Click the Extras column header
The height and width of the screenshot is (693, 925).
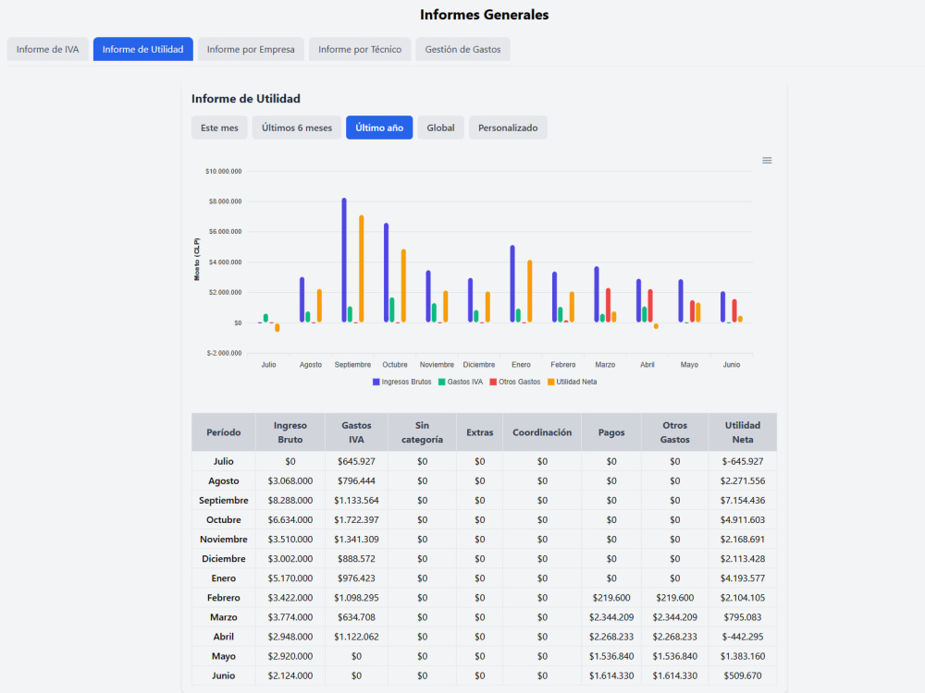[x=479, y=432]
